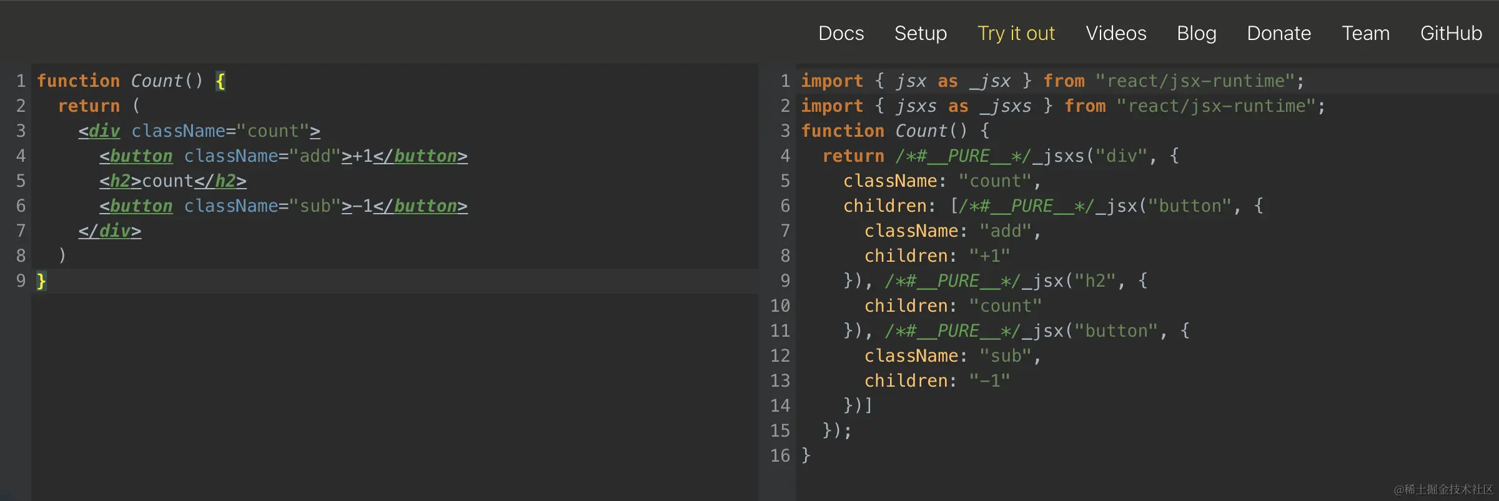Click line number 10 in the output gutter

780,305
